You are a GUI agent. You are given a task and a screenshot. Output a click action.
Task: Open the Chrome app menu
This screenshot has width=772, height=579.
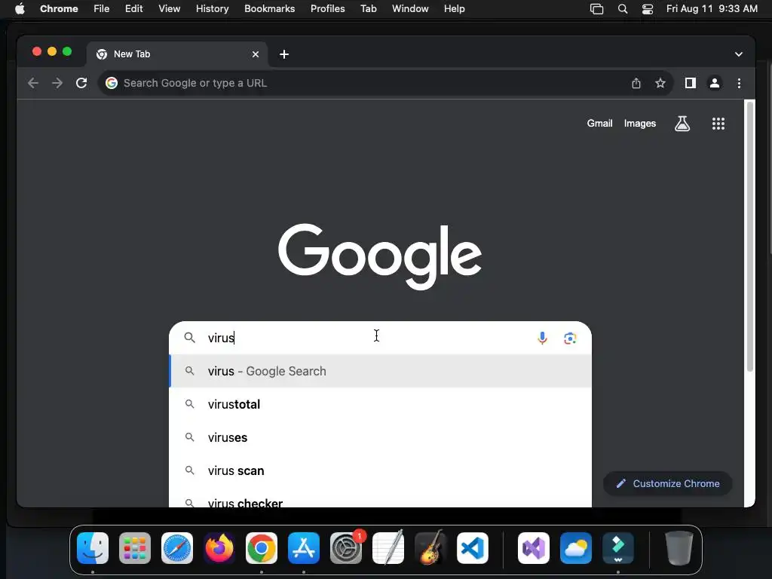[59, 9]
